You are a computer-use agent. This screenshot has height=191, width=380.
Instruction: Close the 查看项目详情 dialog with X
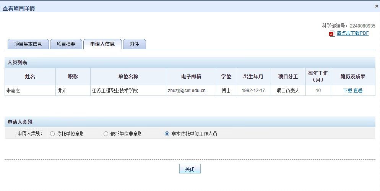pyautogui.click(x=377, y=6)
